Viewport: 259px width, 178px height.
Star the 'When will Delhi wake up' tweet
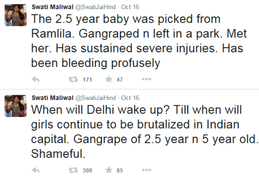(108, 170)
